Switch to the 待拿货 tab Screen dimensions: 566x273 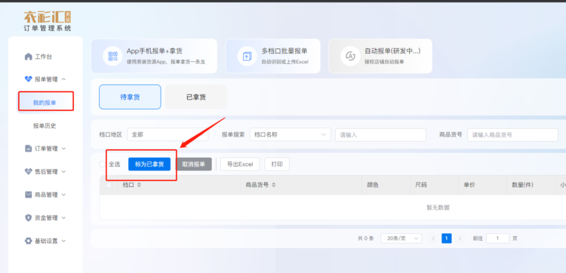coord(130,97)
